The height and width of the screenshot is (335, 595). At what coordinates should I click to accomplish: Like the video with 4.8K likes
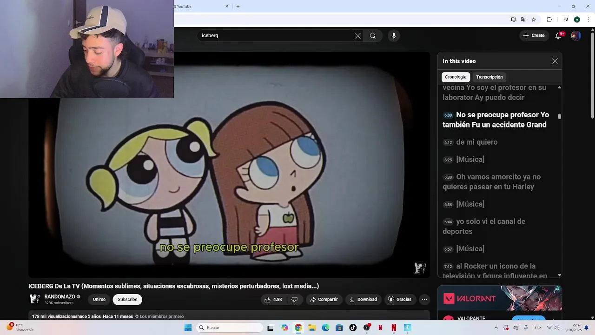point(273,300)
